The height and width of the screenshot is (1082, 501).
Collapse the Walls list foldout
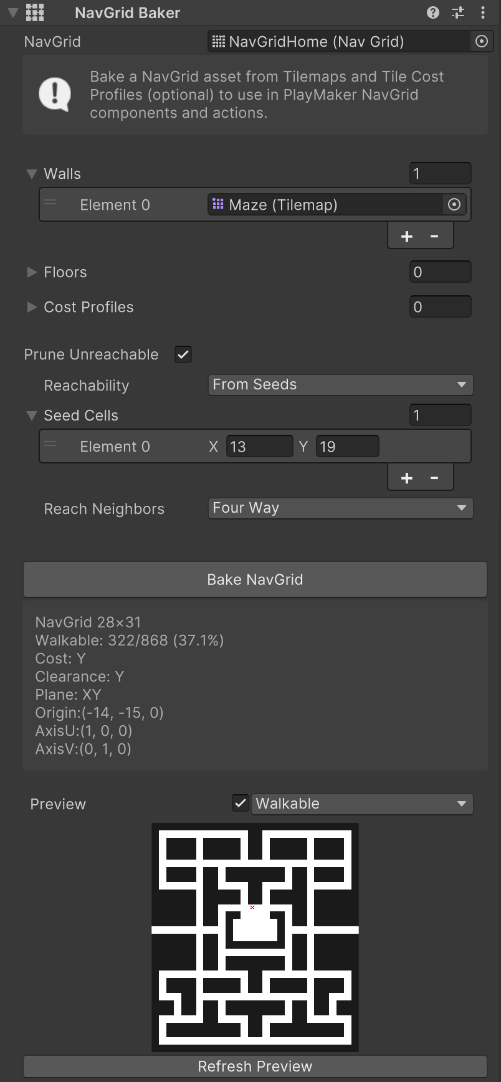coord(32,174)
